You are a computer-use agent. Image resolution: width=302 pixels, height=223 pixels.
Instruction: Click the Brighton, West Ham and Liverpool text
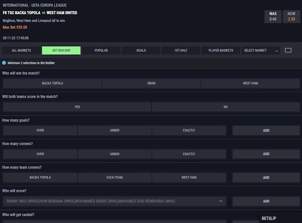(34, 20)
